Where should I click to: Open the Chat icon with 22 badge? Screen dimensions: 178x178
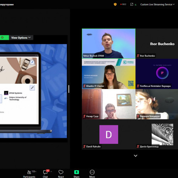[x=45, y=172]
